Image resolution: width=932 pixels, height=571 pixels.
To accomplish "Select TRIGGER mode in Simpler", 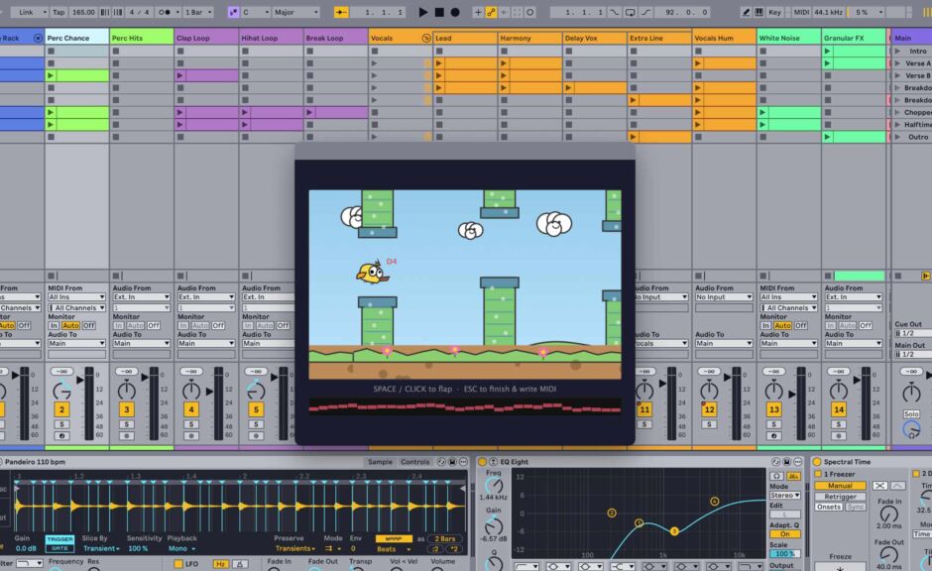I will click(60, 539).
